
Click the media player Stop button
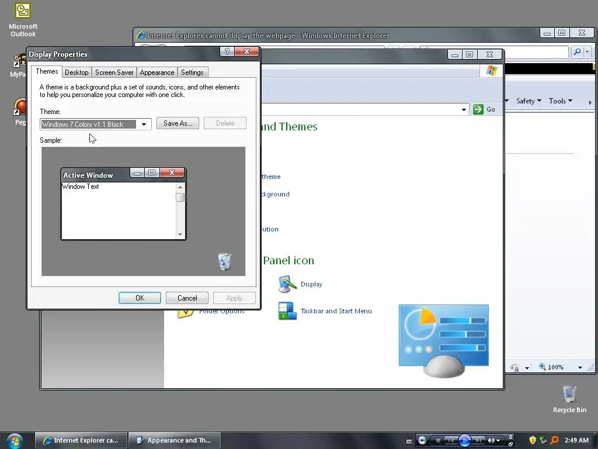(438, 440)
